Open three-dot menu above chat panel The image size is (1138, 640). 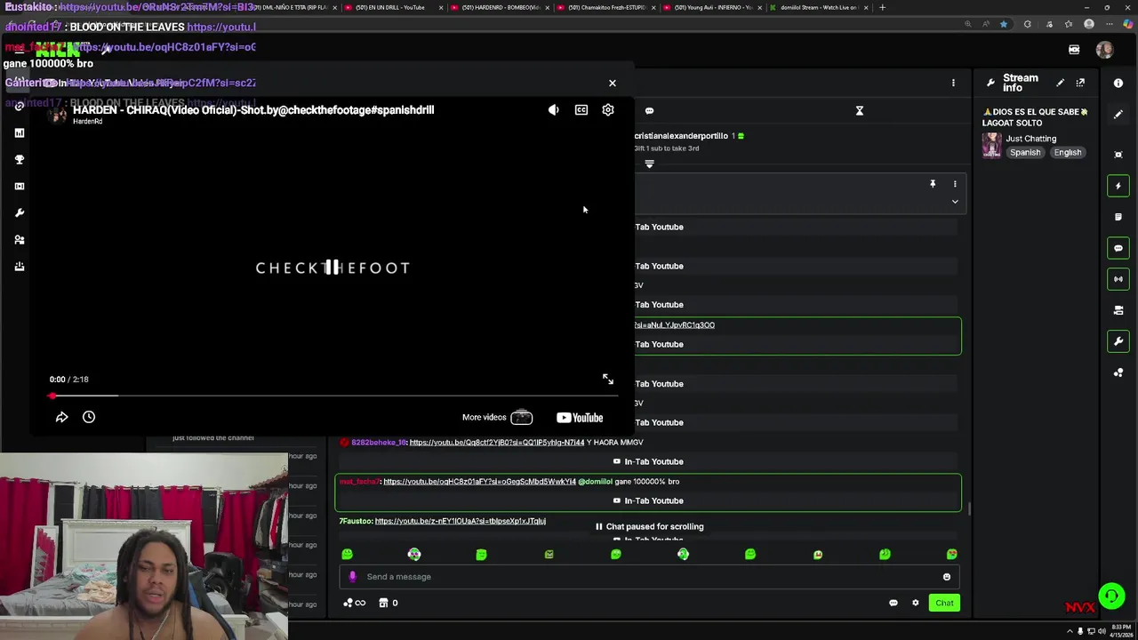click(x=953, y=83)
